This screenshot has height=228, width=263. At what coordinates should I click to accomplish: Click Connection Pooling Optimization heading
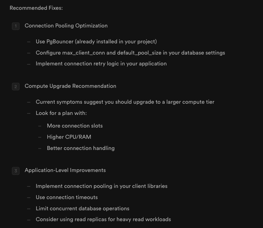[x=66, y=26]
